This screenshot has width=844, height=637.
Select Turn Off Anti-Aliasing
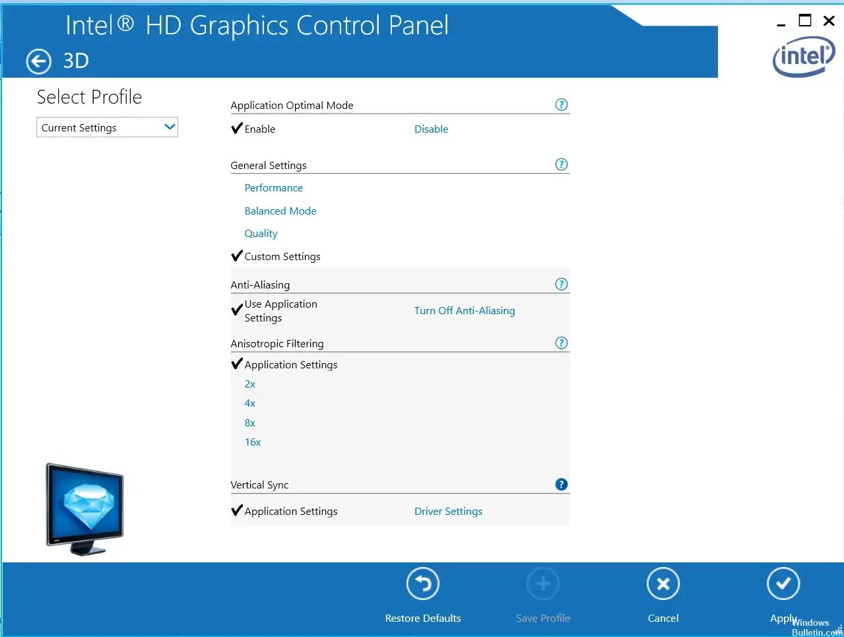465,311
